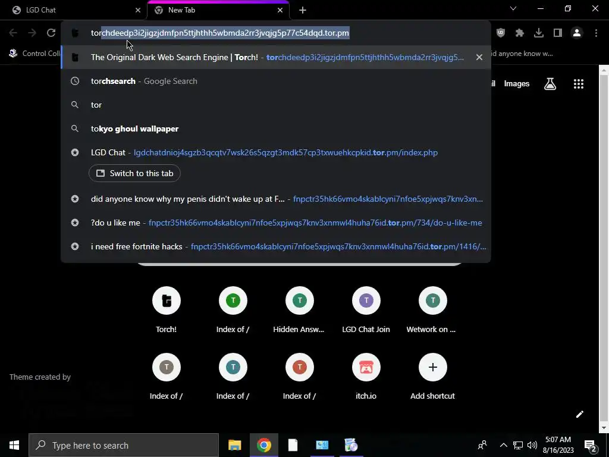Screen dimensions: 609x457
Task: Open the tab search dropdown chevron
Action: [513, 8]
